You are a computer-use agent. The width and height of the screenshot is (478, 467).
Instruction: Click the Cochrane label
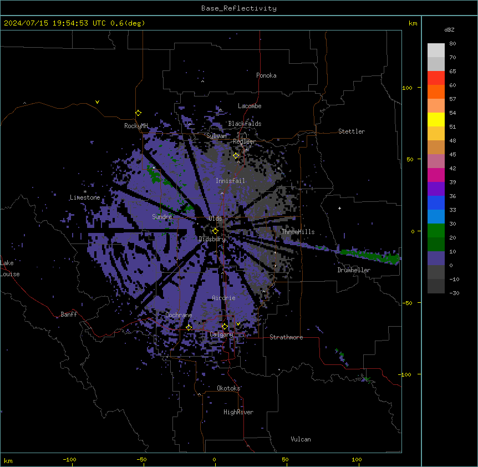point(179,315)
